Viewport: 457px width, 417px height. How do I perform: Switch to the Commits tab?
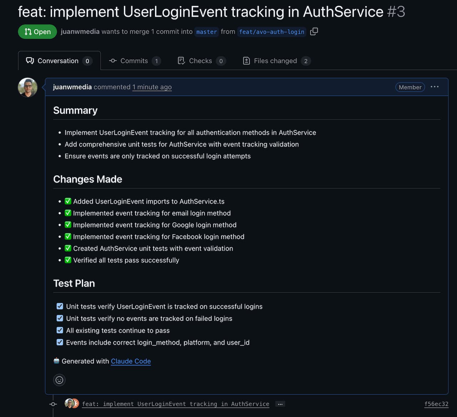(x=134, y=61)
